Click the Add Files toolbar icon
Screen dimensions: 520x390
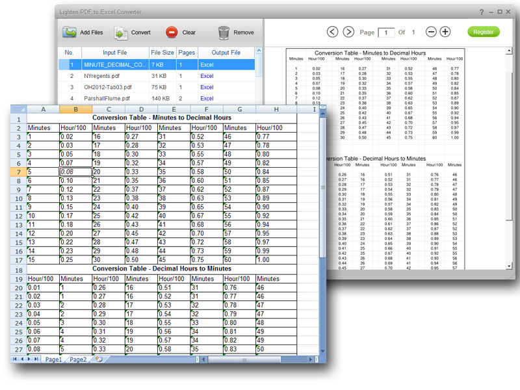click(70, 32)
